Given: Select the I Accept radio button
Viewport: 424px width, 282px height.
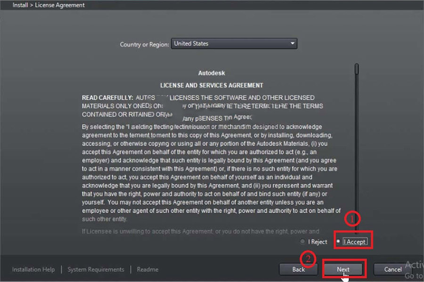Looking at the screenshot, I should coord(338,241).
